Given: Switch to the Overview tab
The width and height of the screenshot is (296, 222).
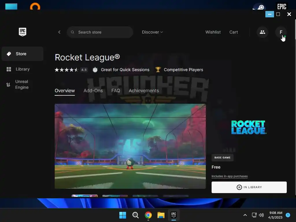Looking at the screenshot, I should (65, 90).
